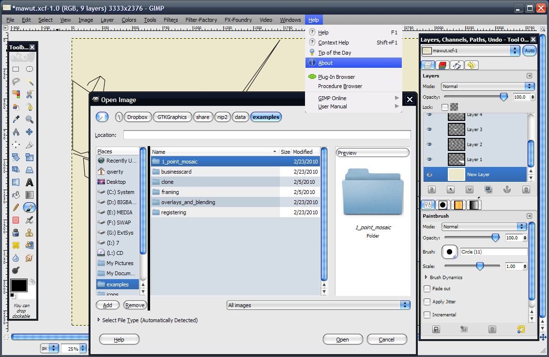Click the duplicate layer icon

[x=488, y=190]
